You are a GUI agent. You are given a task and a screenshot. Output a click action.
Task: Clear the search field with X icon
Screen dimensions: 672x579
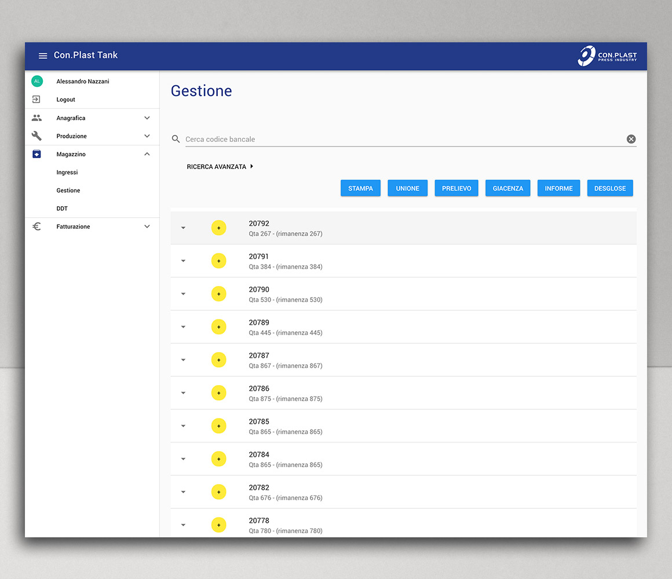click(x=631, y=139)
